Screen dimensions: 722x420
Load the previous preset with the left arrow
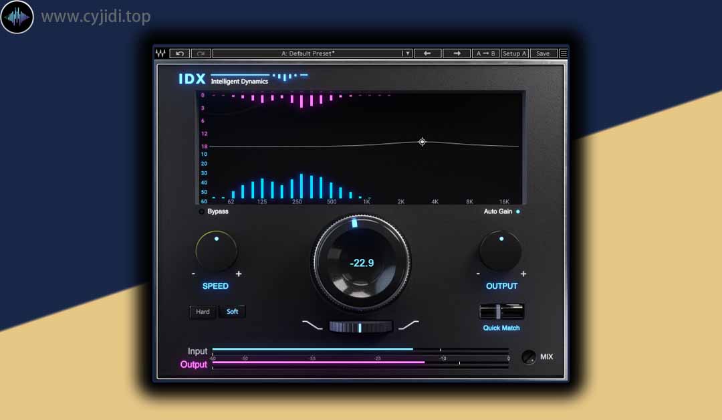(x=427, y=54)
